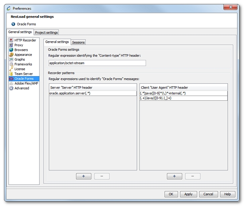Open the Appearance palette icon
Screen dimensions: 244x206
pos(11,55)
